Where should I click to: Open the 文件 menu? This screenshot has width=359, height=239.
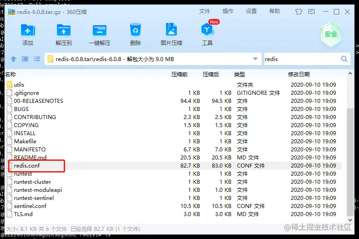pos(205,11)
